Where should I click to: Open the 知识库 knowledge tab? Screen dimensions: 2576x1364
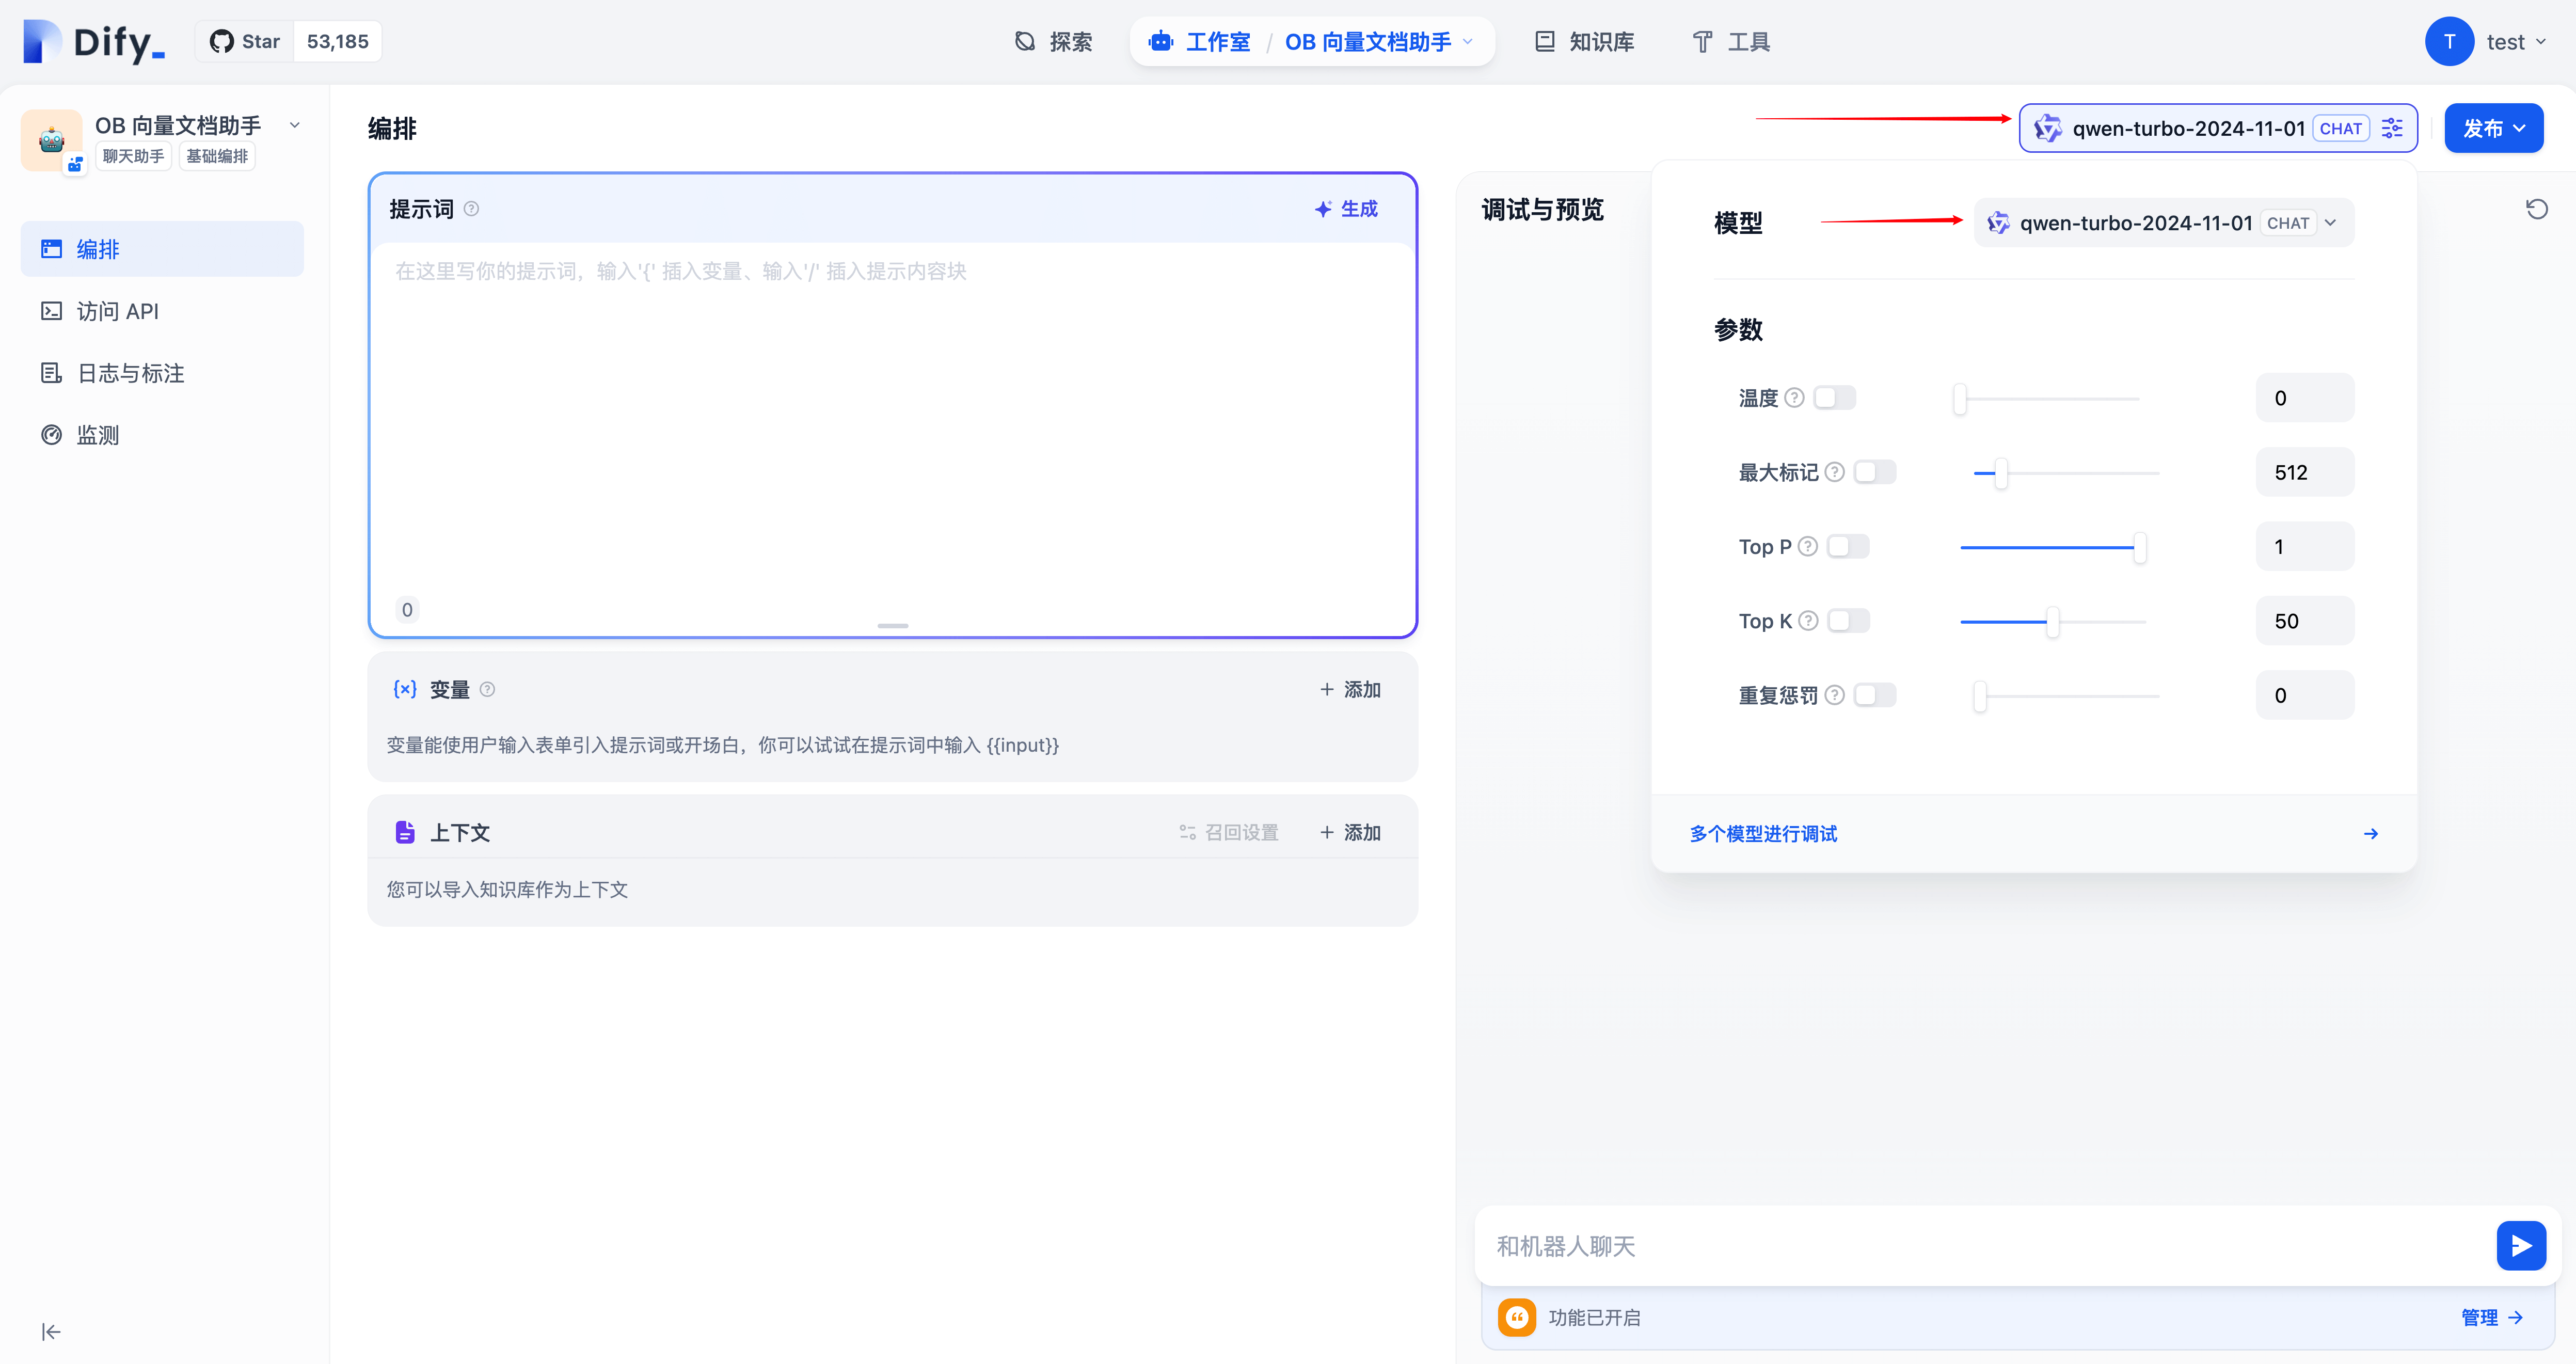tap(1584, 42)
